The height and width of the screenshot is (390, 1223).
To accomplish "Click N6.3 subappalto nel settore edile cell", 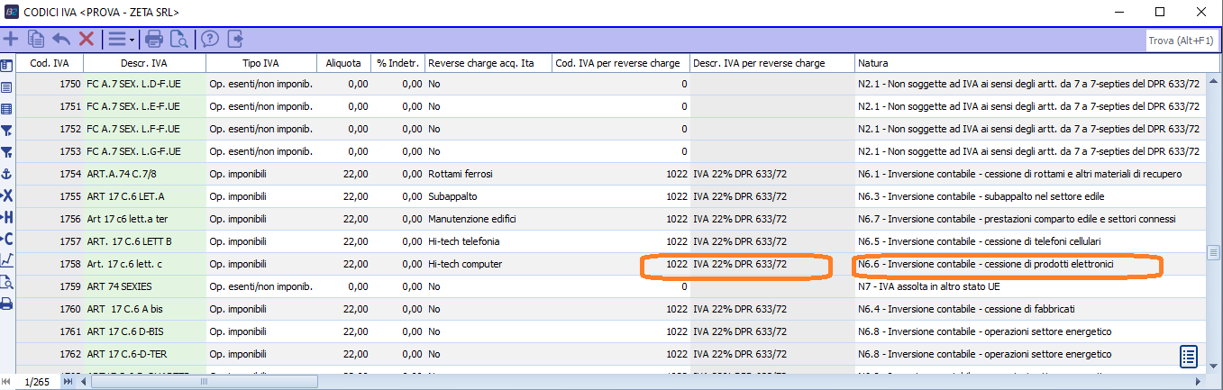I will click(1030, 197).
